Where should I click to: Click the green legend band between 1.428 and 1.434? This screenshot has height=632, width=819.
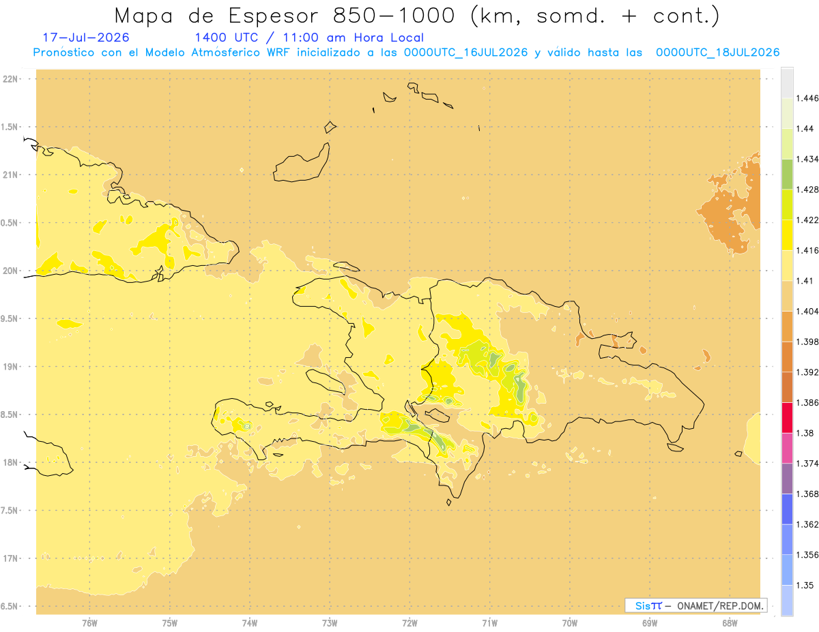click(787, 174)
